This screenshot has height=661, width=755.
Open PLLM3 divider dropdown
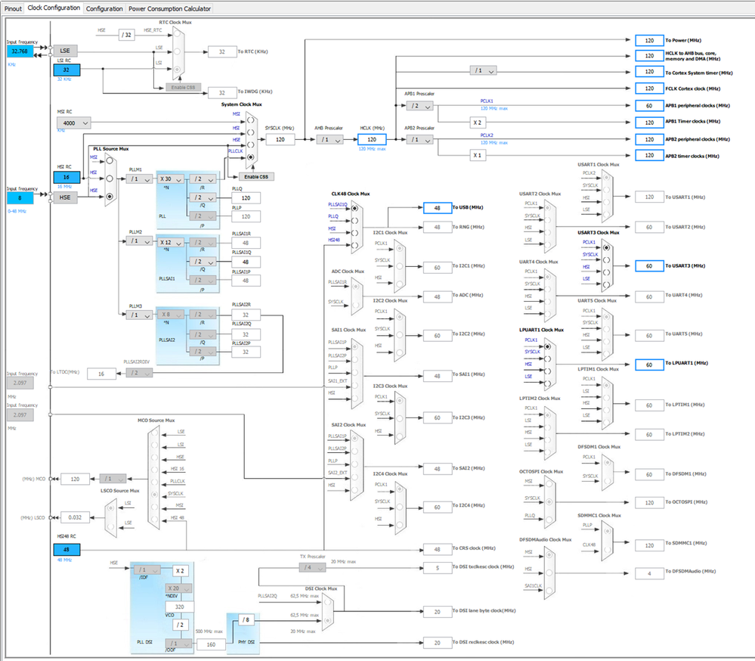tap(140, 315)
